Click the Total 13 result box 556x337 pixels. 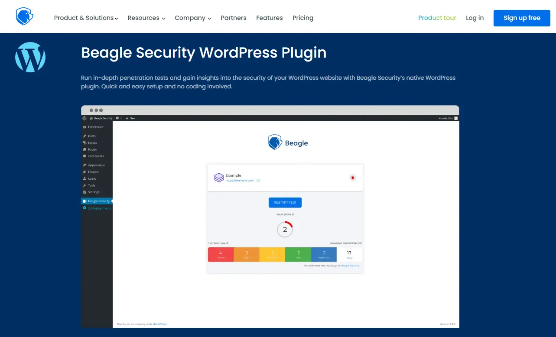(349, 254)
